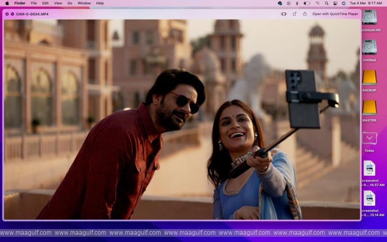Screen dimensions: 387x242
Task: Click Open with QuickTime Player
Action: pos(335,14)
